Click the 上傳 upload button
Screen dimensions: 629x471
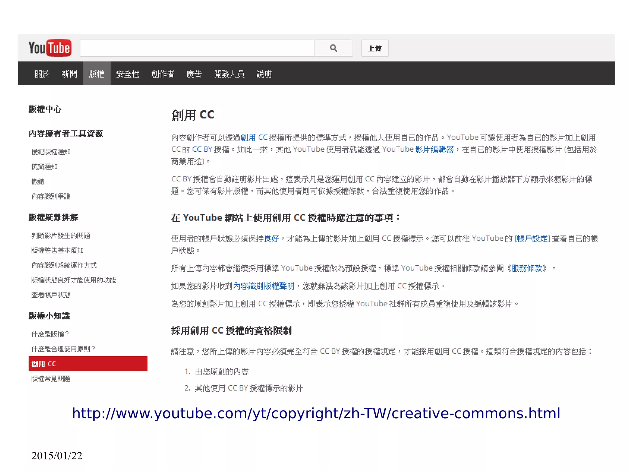375,48
